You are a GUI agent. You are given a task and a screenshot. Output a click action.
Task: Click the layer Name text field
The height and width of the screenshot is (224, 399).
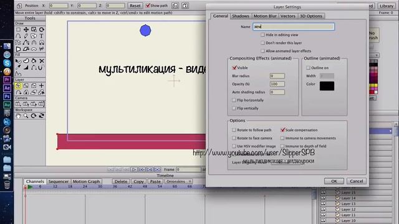(294, 27)
